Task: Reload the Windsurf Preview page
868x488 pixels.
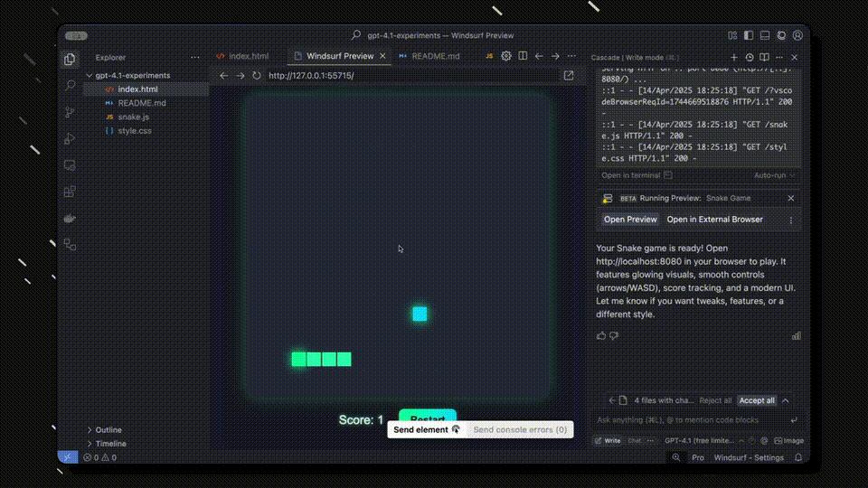Action: pyautogui.click(x=257, y=76)
